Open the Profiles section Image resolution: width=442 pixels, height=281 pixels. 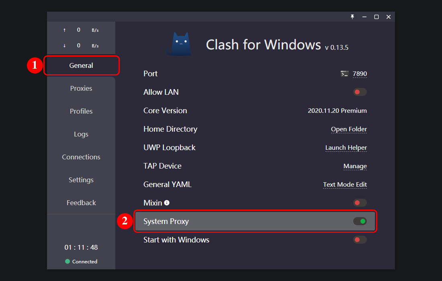tap(81, 111)
